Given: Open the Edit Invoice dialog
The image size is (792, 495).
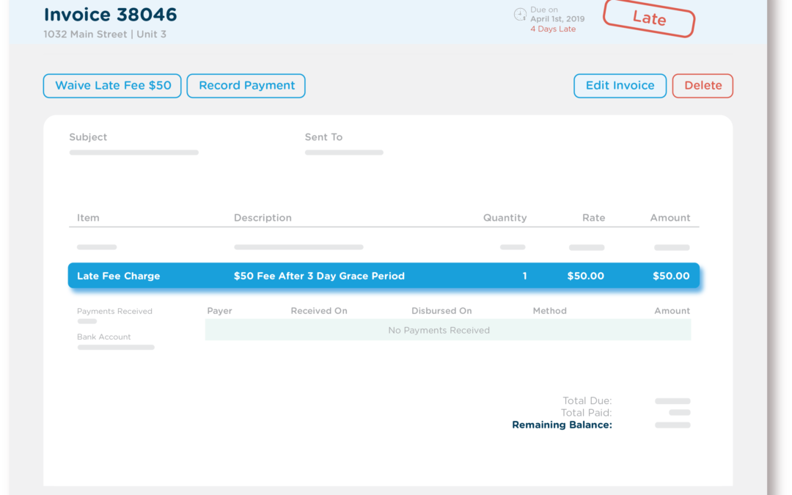Looking at the screenshot, I should (620, 86).
